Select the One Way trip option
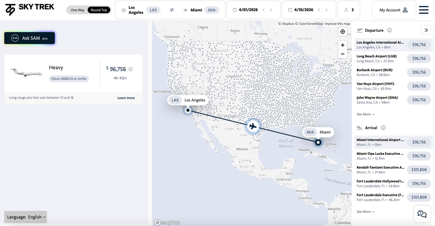The height and width of the screenshot is (226, 435). 77,10
